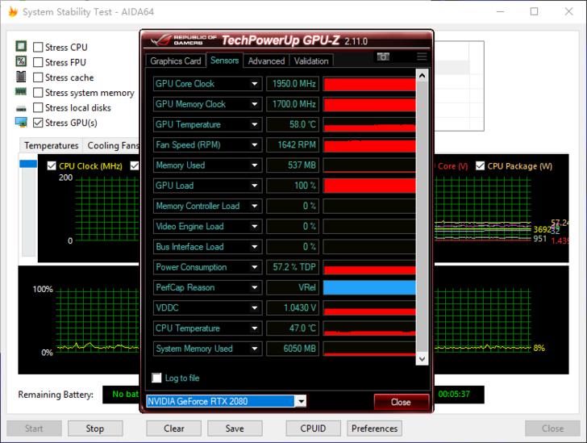This screenshot has height=443, width=587.
Task: Click the 1950.0 MHz core clock value
Action: point(293,84)
